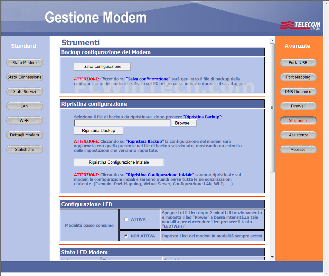Open the Stato Modem page
Screen dimensions: 329x276
point(24,63)
